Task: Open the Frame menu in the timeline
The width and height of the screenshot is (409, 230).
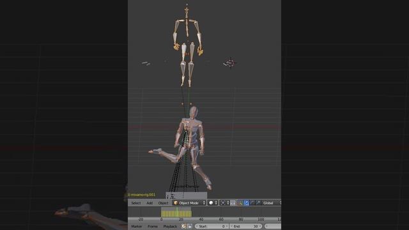Action: [x=153, y=226]
